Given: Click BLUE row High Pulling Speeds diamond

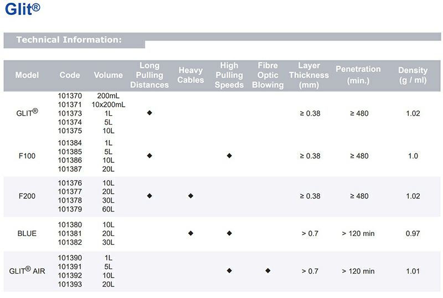Looking at the screenshot, I should tap(229, 234).
